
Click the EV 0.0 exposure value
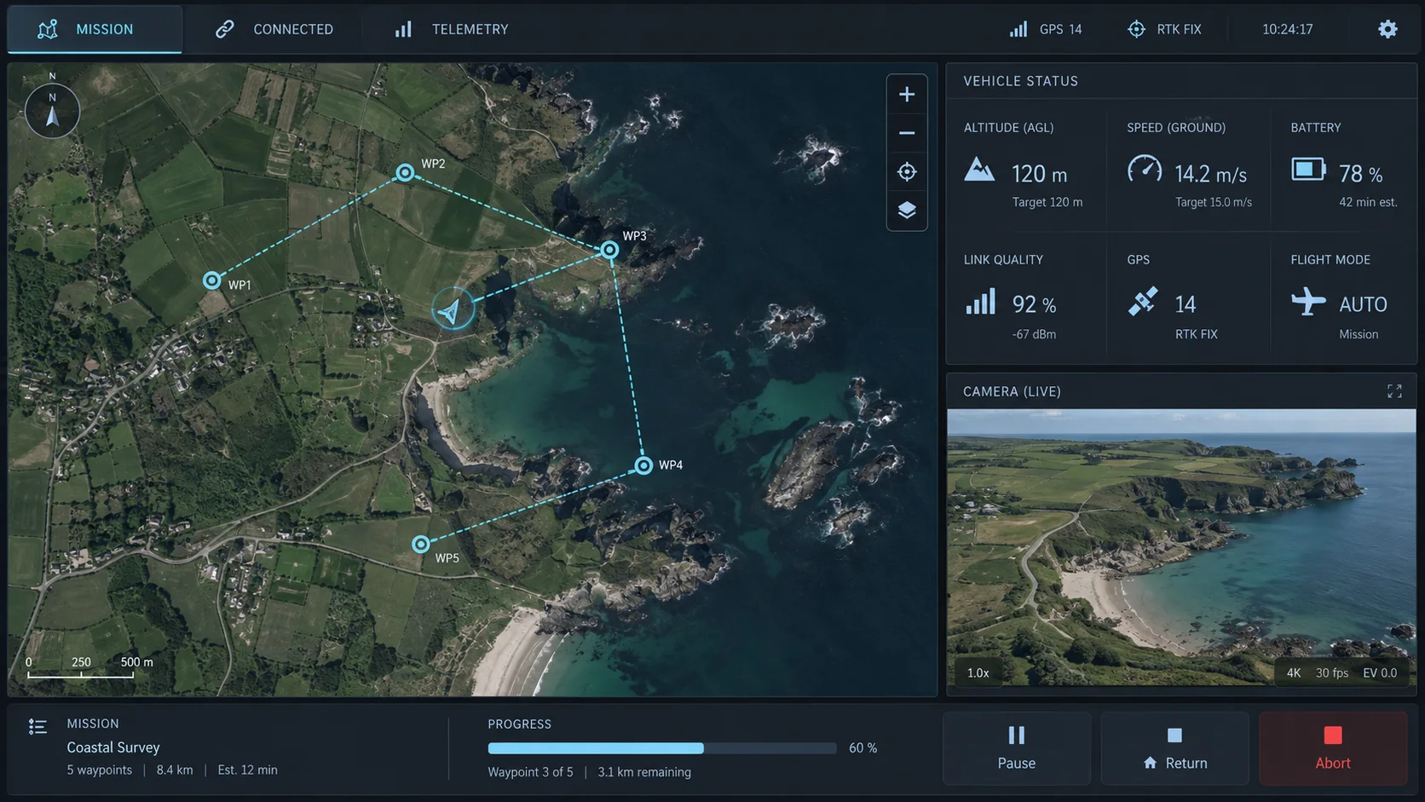point(1380,672)
